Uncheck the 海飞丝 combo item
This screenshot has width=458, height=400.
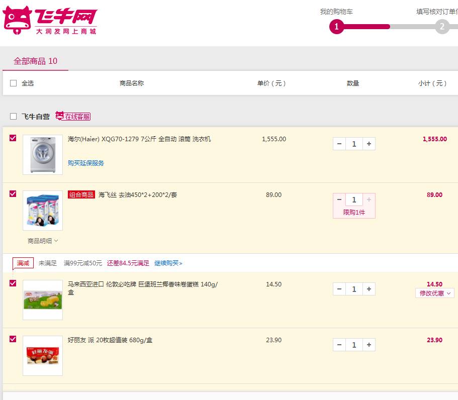[x=13, y=194]
